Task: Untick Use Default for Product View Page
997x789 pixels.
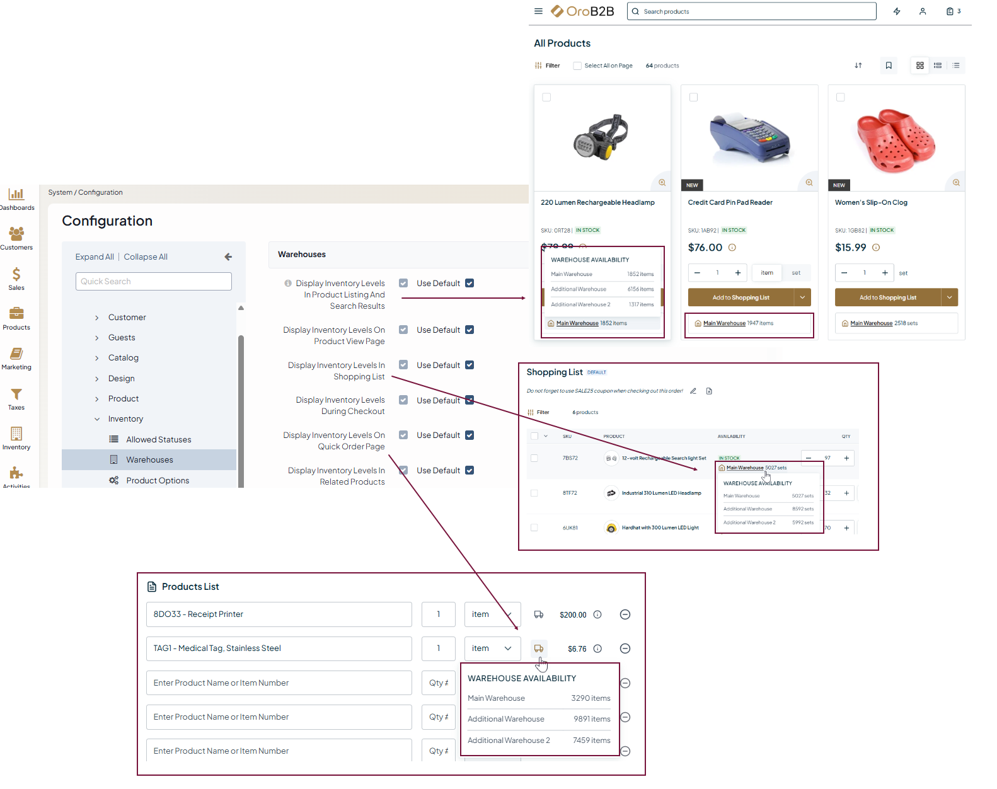Action: point(470,330)
